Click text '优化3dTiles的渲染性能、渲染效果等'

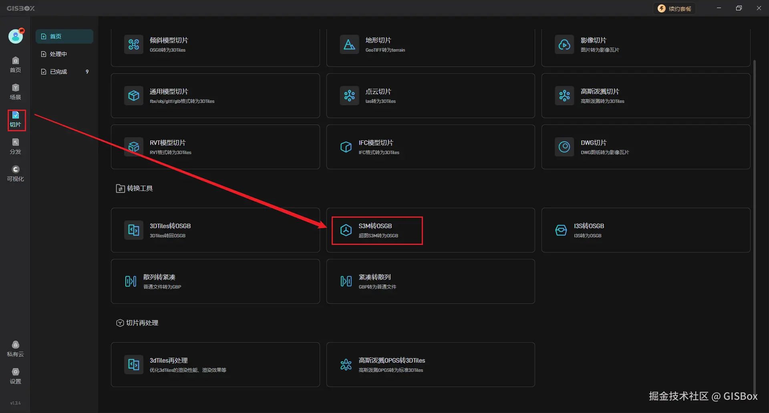(x=188, y=370)
